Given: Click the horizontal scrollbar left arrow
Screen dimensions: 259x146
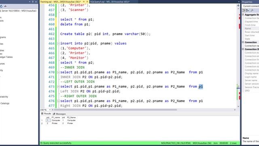Looking at the screenshot, I should tap(53, 110).
